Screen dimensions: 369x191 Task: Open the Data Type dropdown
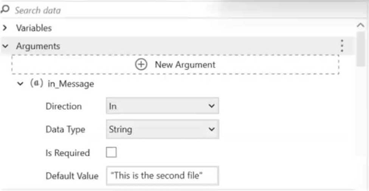tap(162, 129)
